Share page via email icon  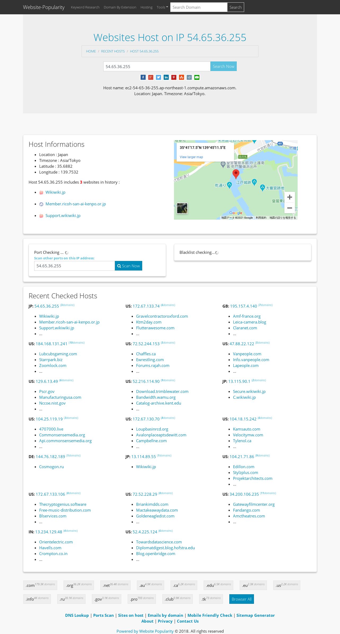[x=197, y=77]
